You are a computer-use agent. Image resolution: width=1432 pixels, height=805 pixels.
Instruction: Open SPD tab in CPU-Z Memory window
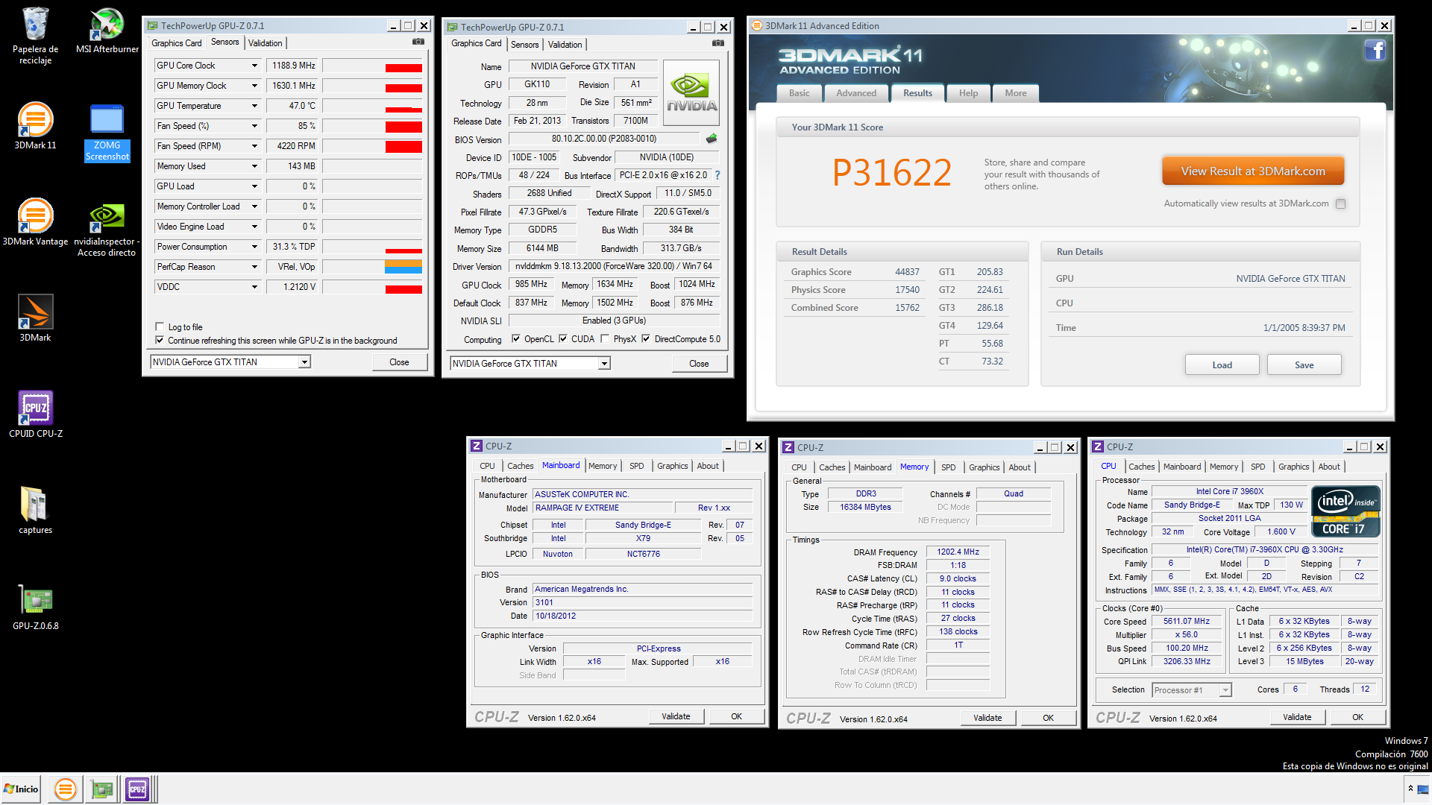[x=948, y=467]
